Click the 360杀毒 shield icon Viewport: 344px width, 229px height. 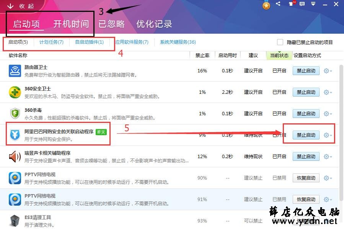coord(15,113)
